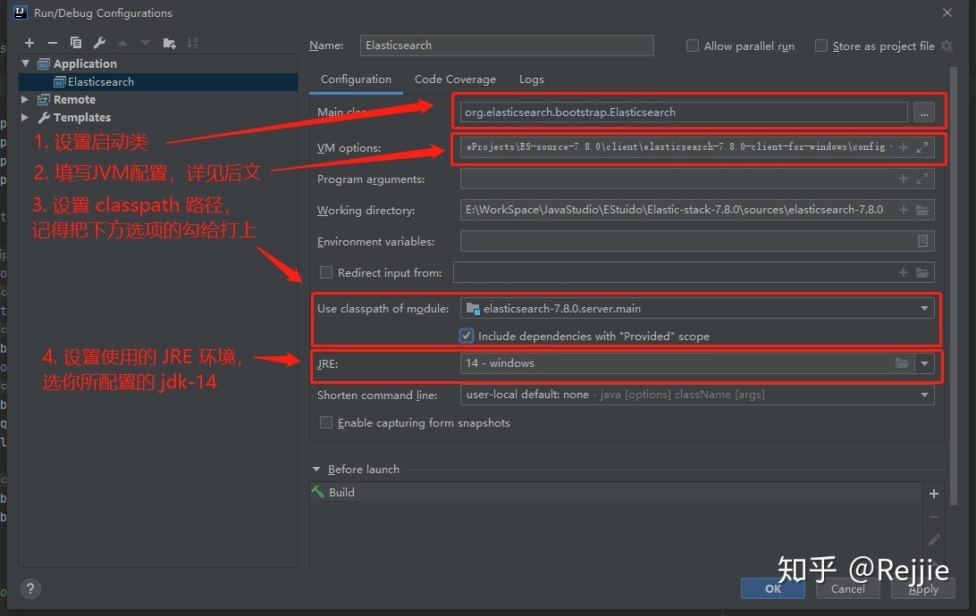Switch to the Configuration tab
Screen dimensions: 976x616
point(356,79)
